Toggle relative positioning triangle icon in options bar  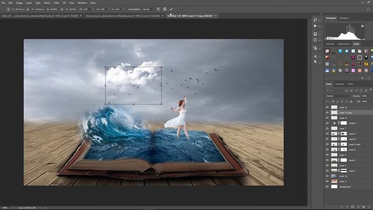(x=28, y=9)
